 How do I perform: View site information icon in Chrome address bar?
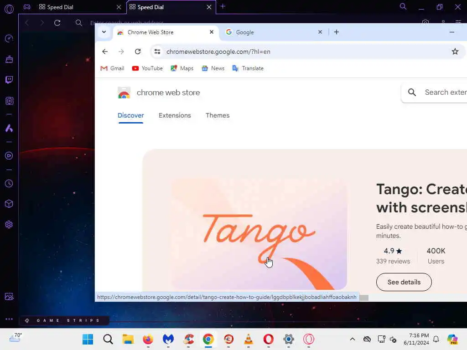(x=157, y=51)
